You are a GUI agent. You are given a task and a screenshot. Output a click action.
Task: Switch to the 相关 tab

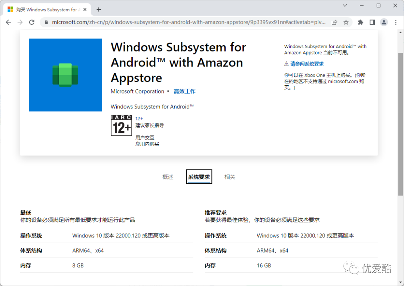[x=230, y=177]
